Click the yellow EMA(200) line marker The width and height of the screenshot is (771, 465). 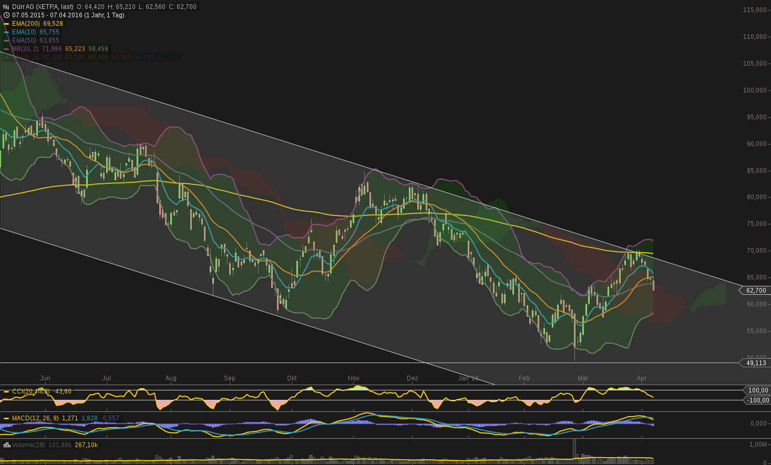[x=6, y=24]
